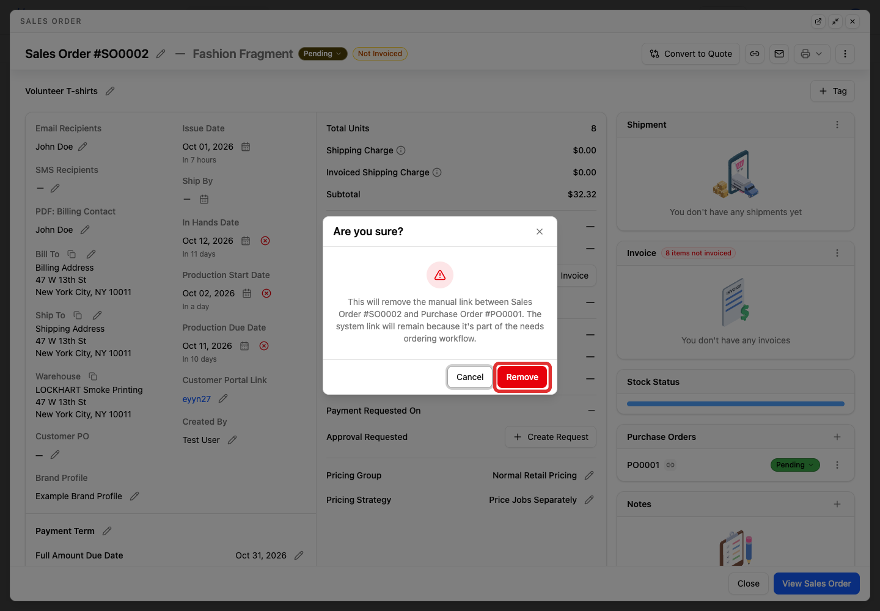
Task: Copy the Ship To address
Action: coord(78,315)
